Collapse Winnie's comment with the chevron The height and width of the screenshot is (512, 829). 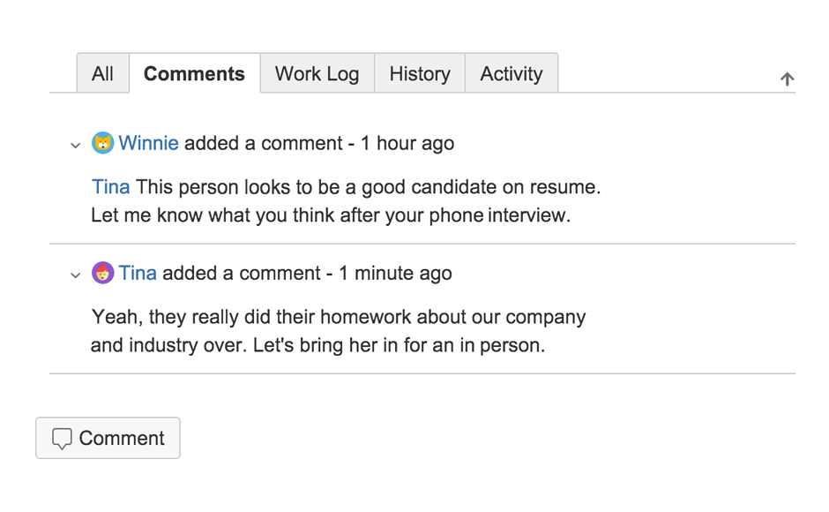click(75, 145)
